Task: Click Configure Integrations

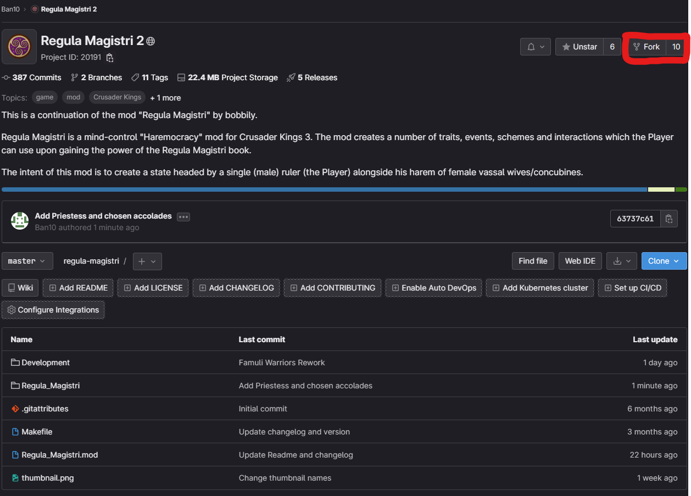Action: pyautogui.click(x=53, y=310)
